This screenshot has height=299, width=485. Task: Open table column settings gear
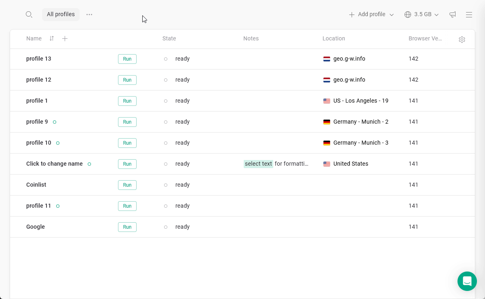coord(462,40)
